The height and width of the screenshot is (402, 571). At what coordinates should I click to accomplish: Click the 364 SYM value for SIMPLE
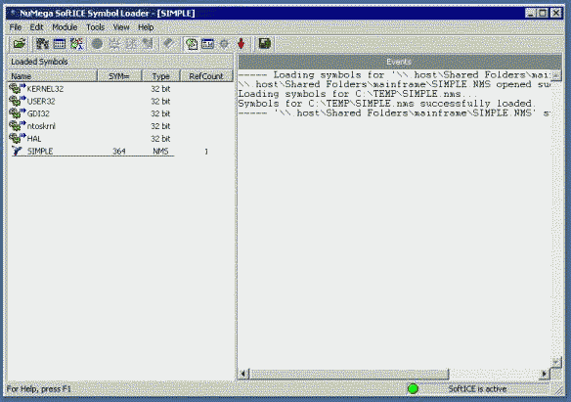click(119, 151)
